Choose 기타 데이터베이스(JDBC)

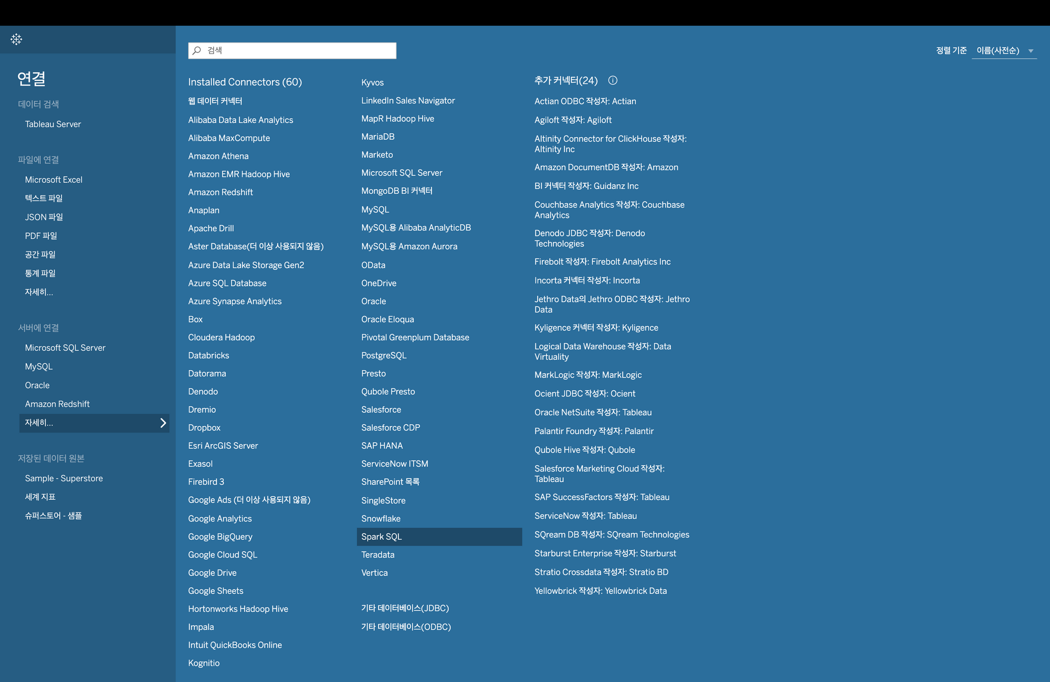click(x=405, y=608)
